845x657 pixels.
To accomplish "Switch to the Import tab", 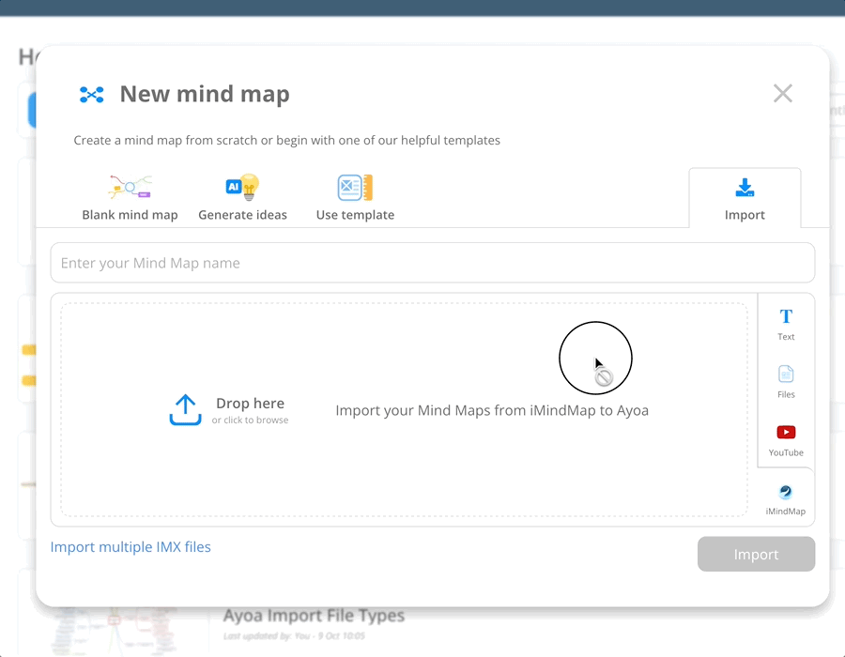I will click(745, 199).
